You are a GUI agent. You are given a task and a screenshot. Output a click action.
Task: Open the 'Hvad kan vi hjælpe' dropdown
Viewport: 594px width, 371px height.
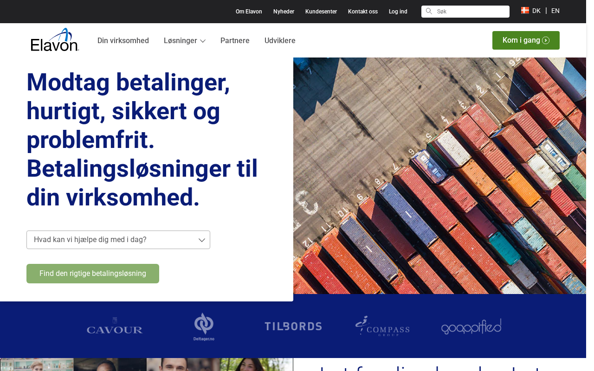pos(118,240)
